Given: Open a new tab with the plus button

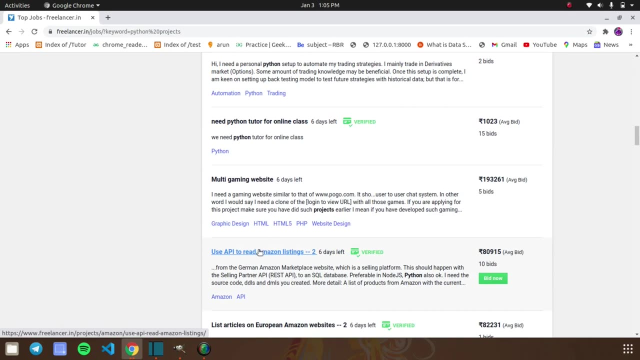Looking at the screenshot, I should (107, 17).
